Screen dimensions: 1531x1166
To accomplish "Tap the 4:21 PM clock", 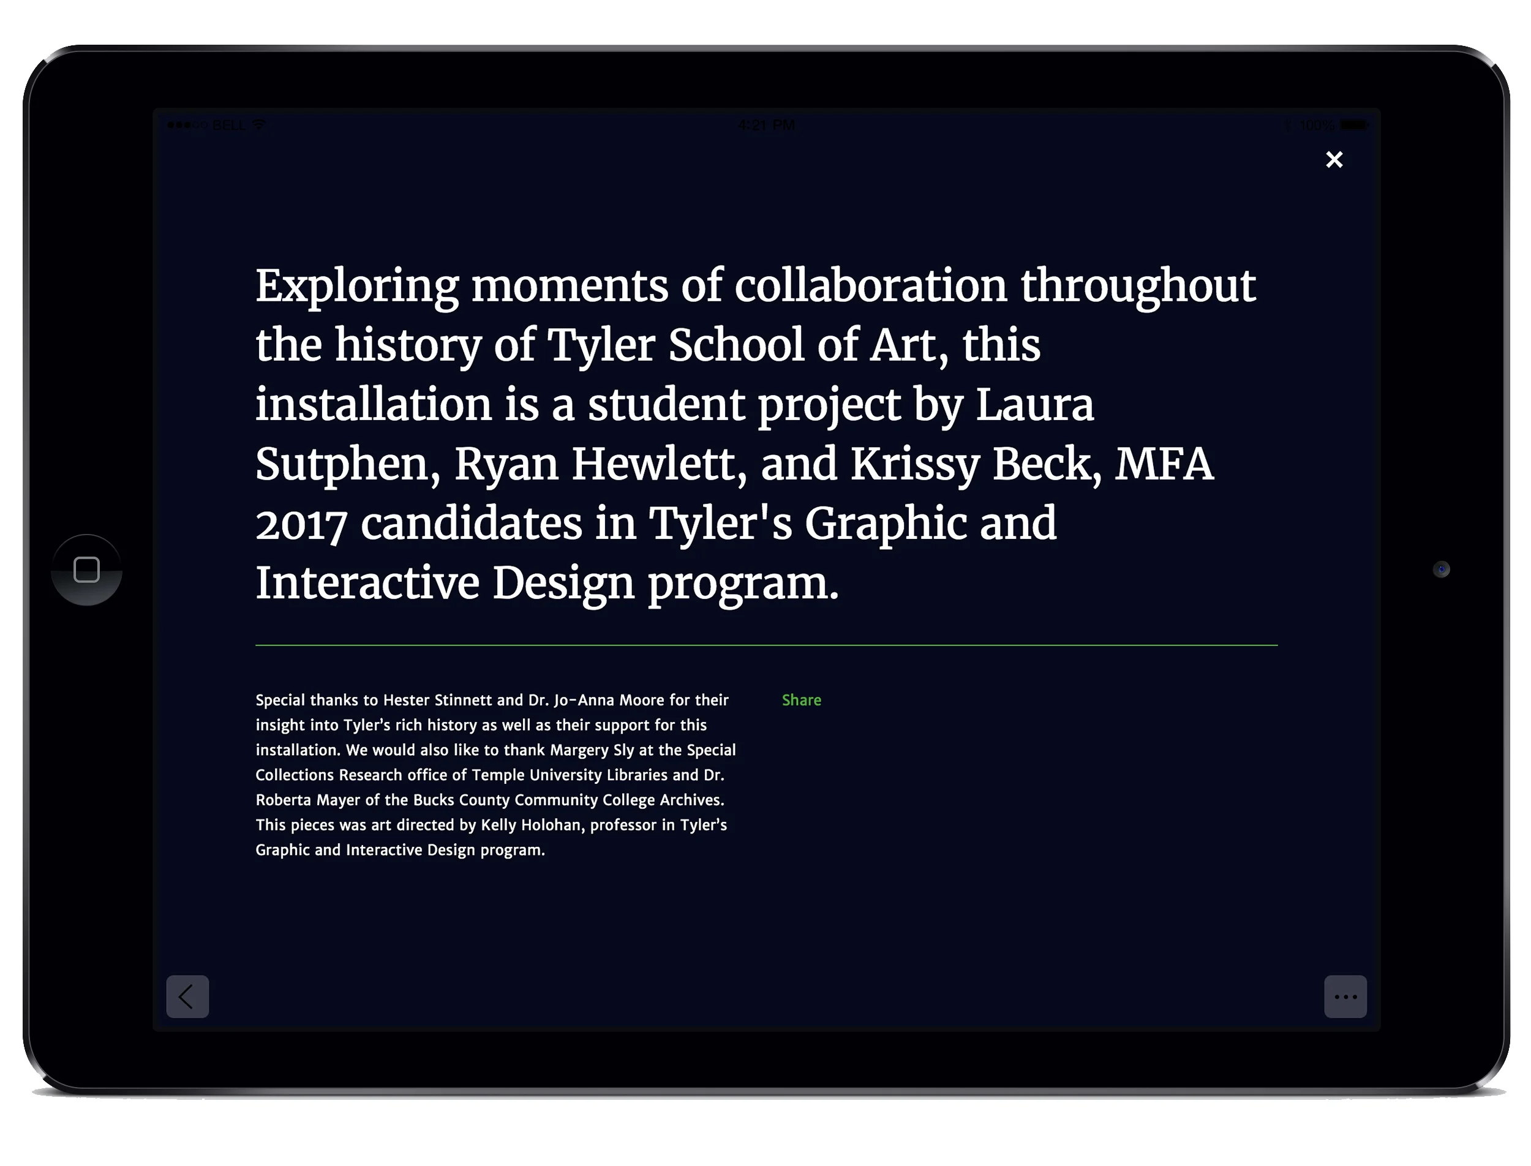I will [x=766, y=125].
